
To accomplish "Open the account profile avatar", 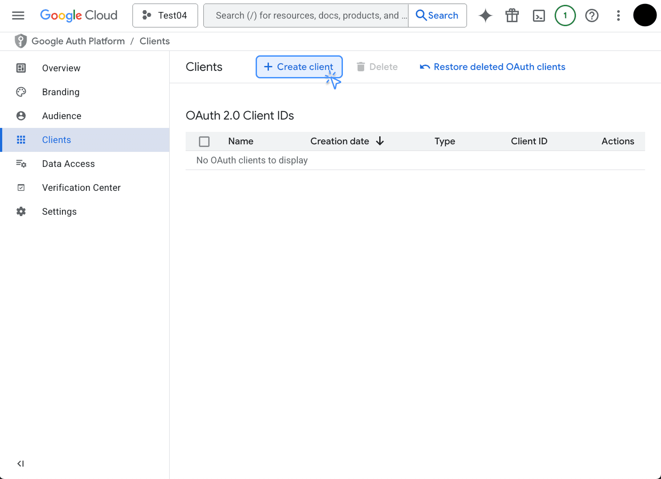I will point(645,15).
